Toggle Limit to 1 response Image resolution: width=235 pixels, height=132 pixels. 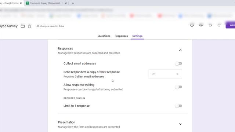point(178,106)
